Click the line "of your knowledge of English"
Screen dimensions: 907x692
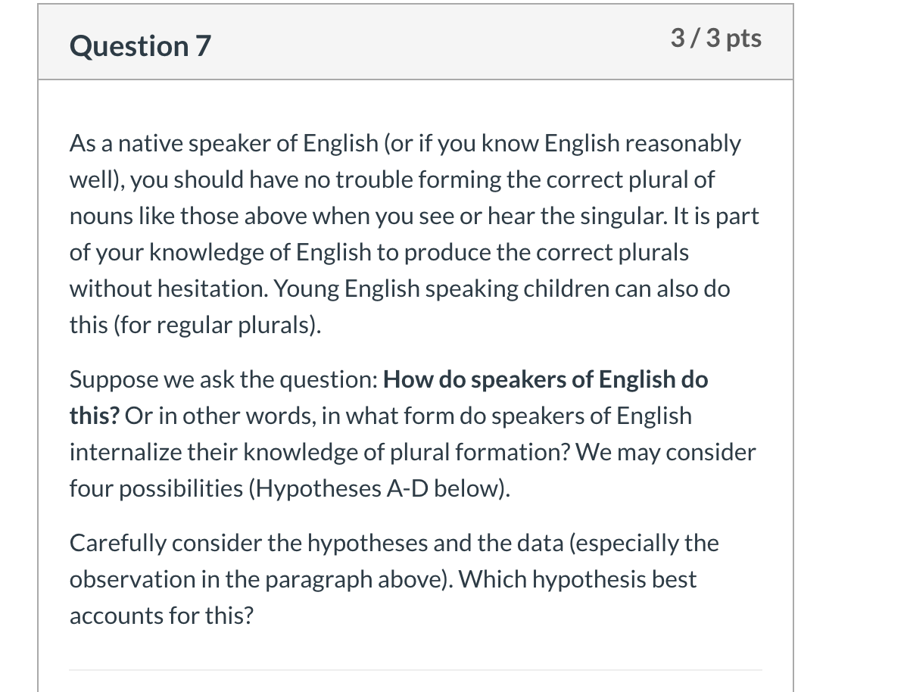point(379,253)
